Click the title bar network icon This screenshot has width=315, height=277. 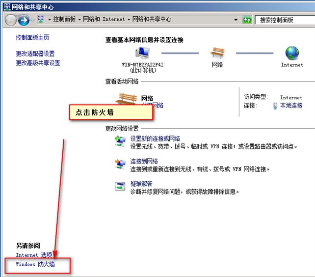pos(7,7)
